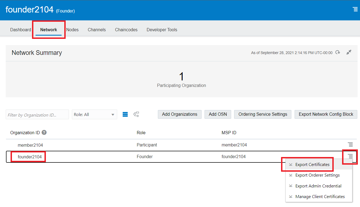Refresh the Network Summary timestamp
360x207 pixels.
tap(338, 52)
